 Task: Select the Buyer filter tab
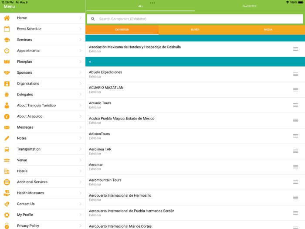click(x=195, y=30)
